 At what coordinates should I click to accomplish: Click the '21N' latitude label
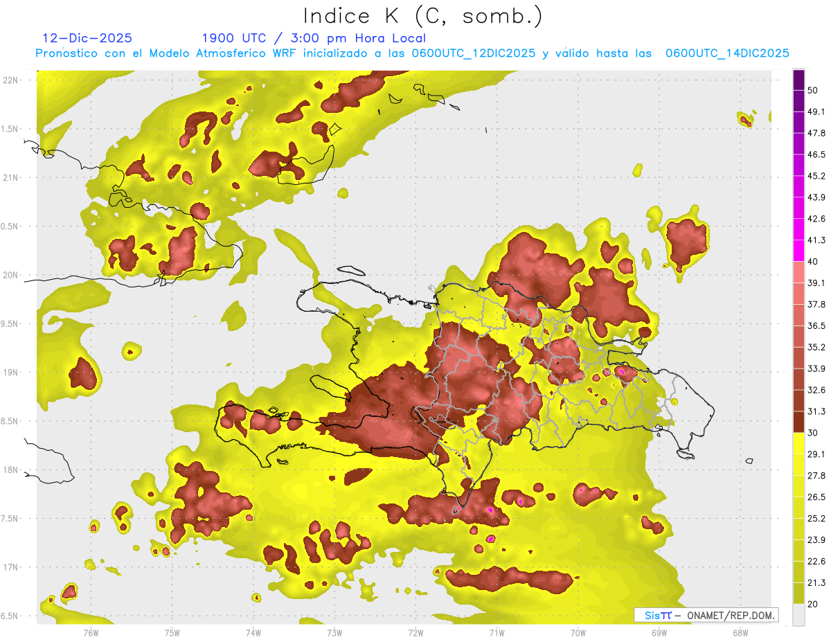[11, 177]
